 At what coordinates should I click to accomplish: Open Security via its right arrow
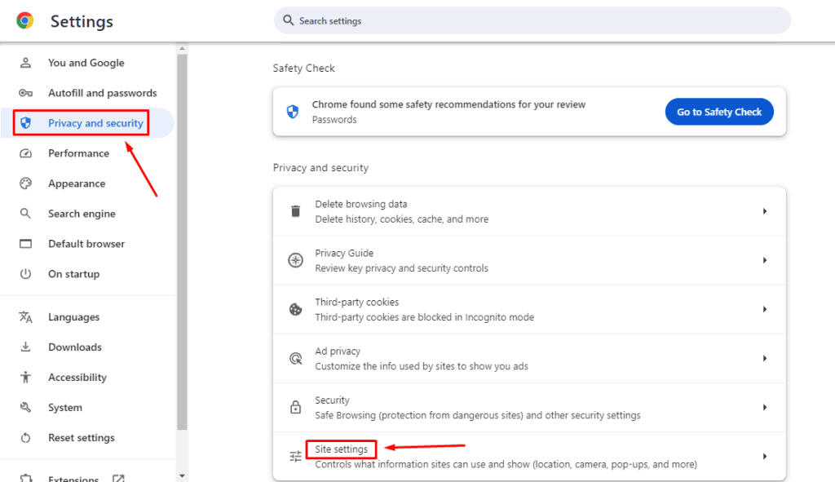pos(765,408)
